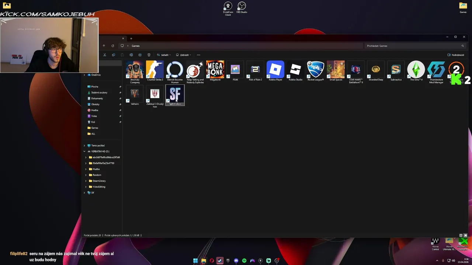472x265 pixels.
Task: Click Games in the address bar
Action: [136, 46]
